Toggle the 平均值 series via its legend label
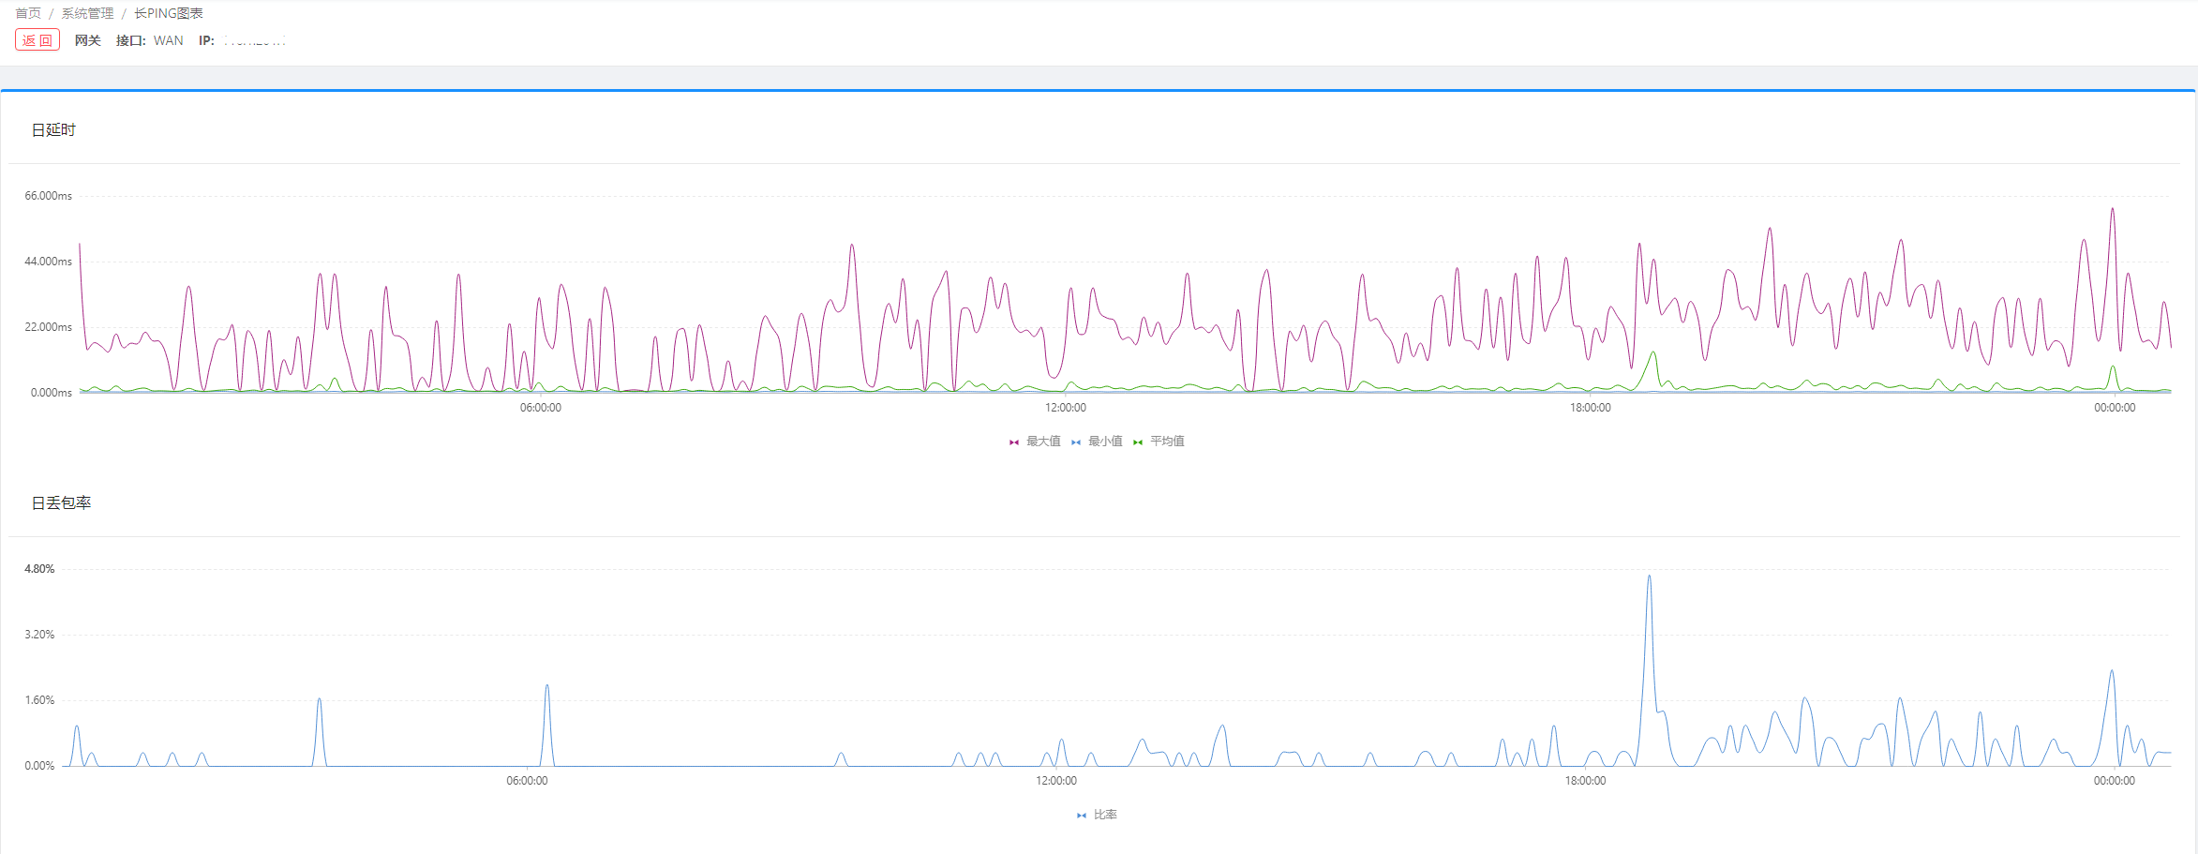The height and width of the screenshot is (854, 2198). click(1167, 442)
